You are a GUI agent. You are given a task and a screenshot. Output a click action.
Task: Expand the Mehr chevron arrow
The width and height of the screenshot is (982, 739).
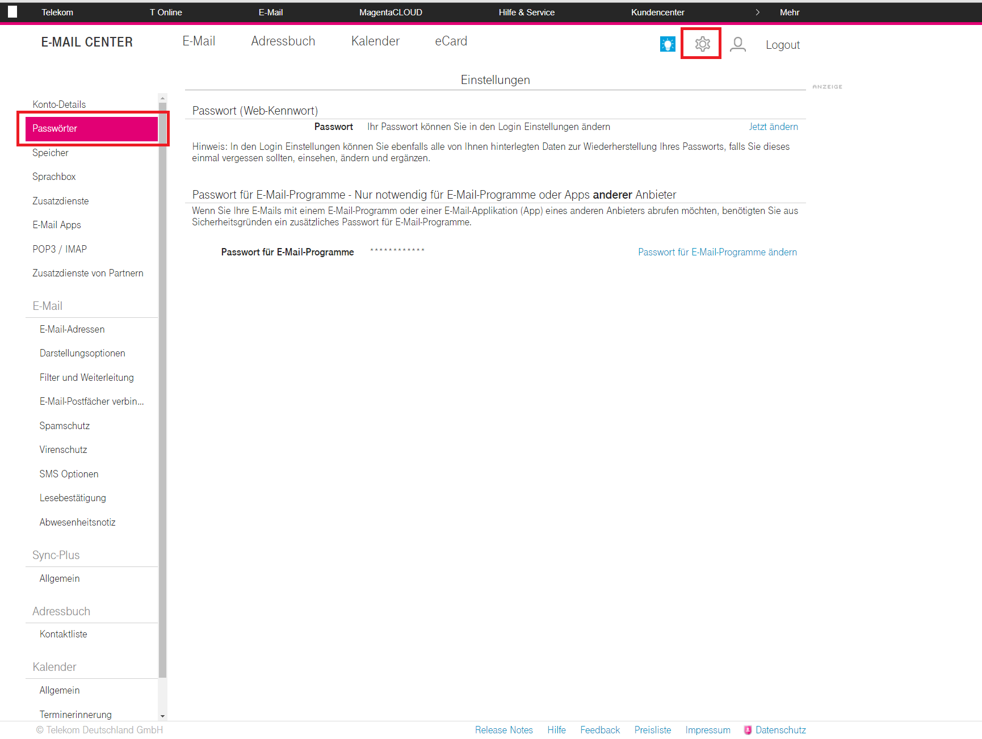pyautogui.click(x=757, y=12)
